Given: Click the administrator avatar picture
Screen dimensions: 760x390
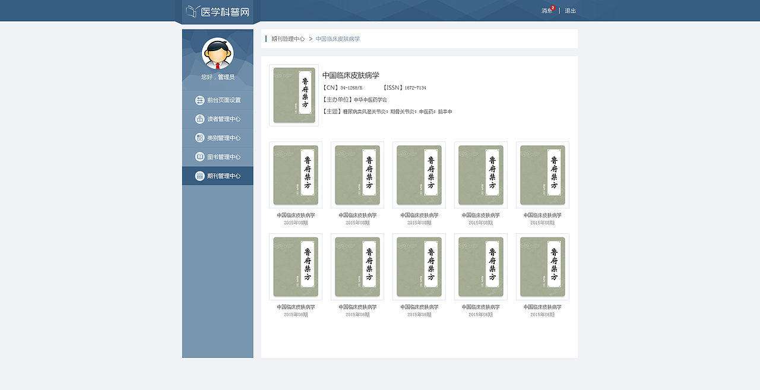Looking at the screenshot, I should click(217, 53).
